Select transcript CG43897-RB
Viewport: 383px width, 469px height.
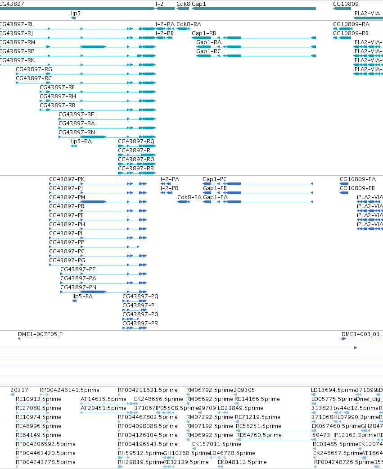click(x=98, y=110)
